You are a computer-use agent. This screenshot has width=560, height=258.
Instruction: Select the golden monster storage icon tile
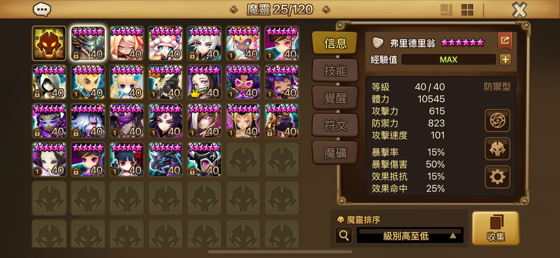(x=49, y=43)
